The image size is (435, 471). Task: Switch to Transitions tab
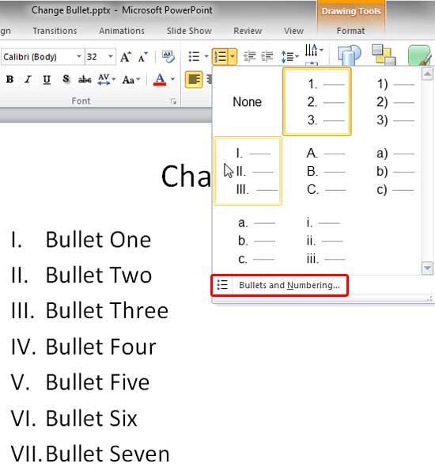coord(55,31)
